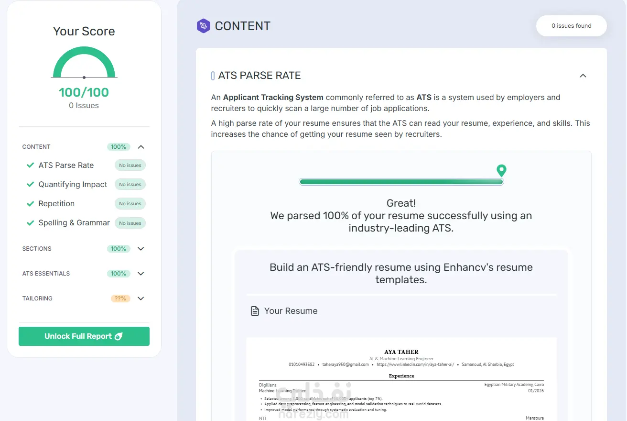Click the Unlock Full Report button

coord(84,336)
